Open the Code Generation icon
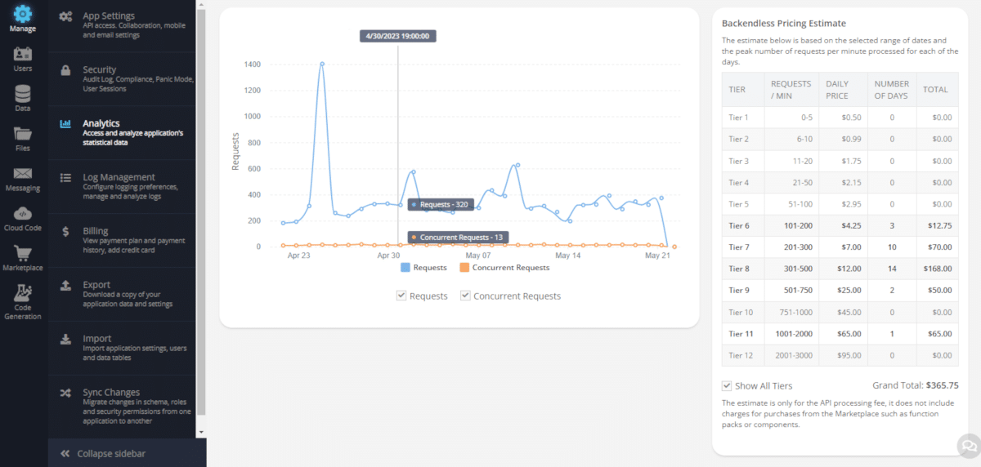 click(23, 292)
